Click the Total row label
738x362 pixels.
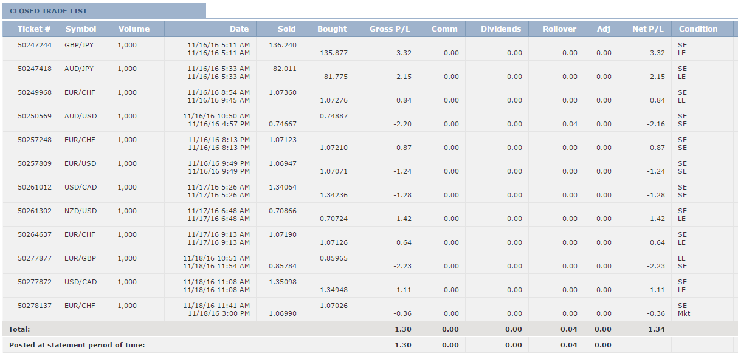pos(19,329)
